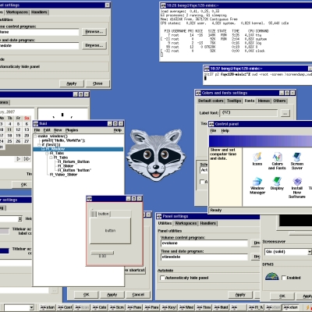Open the Display icon in Control panel
Image resolution: width=312 pixels, height=312 pixels.
pyautogui.click(x=277, y=183)
